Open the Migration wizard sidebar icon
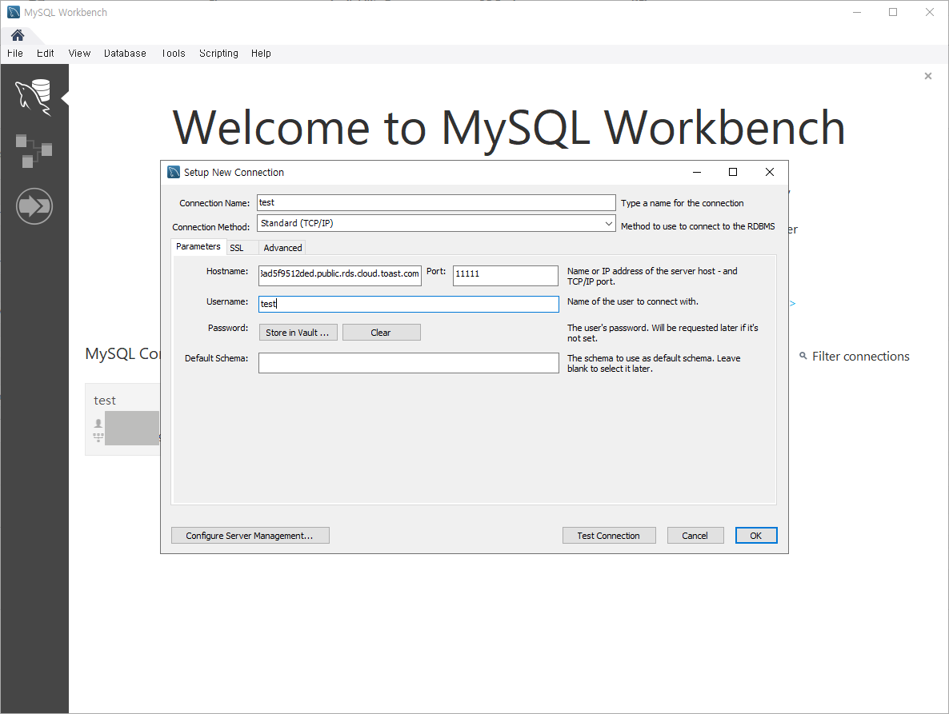Viewport: 949px width, 714px height. pos(34,206)
